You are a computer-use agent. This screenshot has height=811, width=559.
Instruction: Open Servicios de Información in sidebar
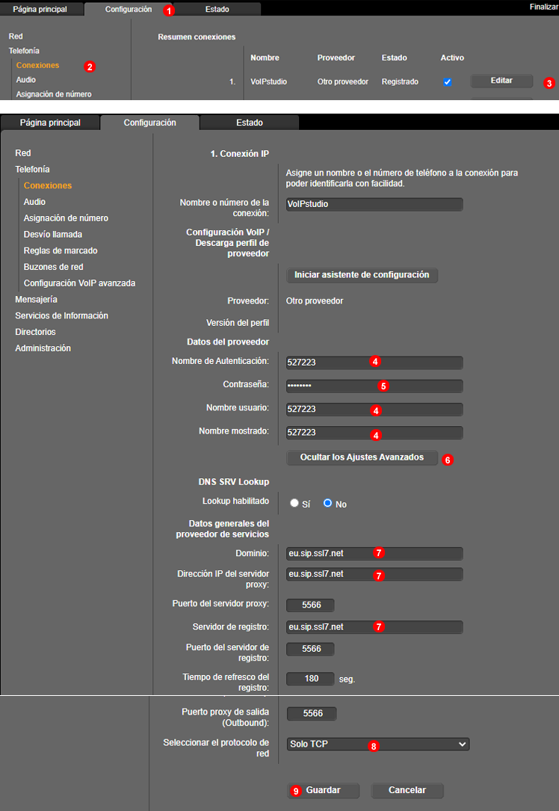61,315
